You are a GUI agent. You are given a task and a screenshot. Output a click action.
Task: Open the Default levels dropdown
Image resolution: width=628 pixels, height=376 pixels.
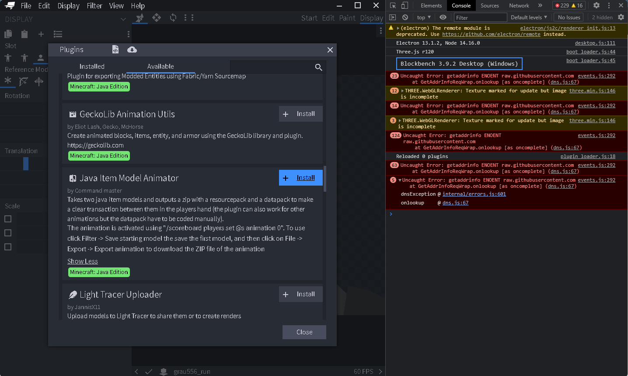coord(529,17)
